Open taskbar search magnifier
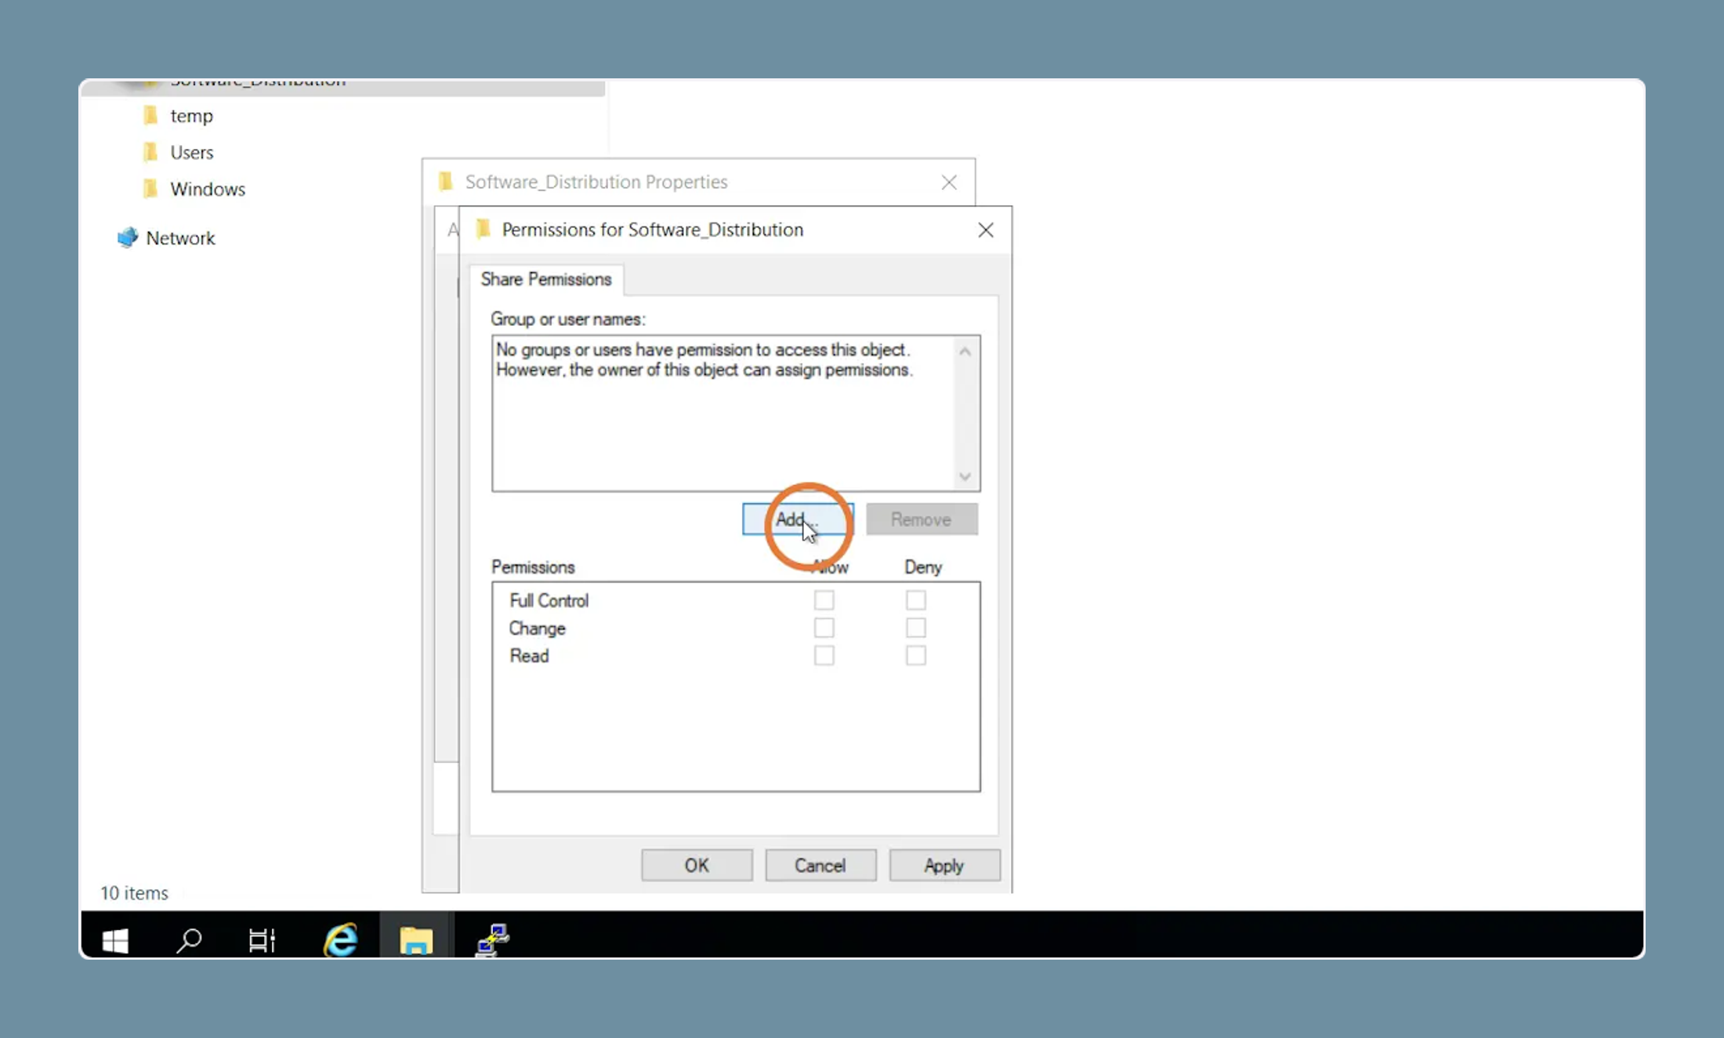1724x1038 pixels. coord(189,939)
